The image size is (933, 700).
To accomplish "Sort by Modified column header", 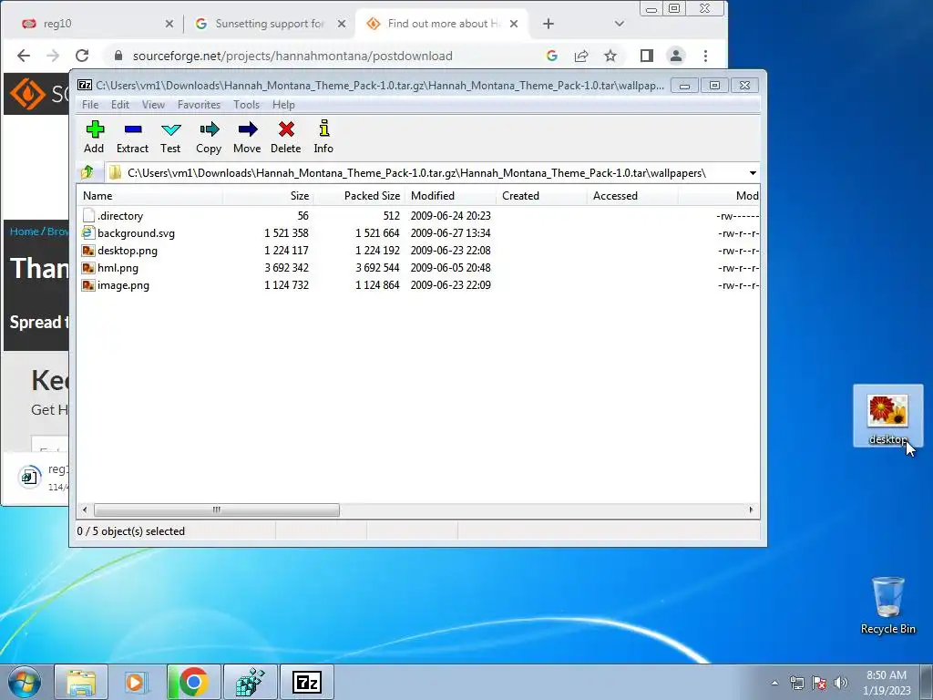I will click(450, 196).
